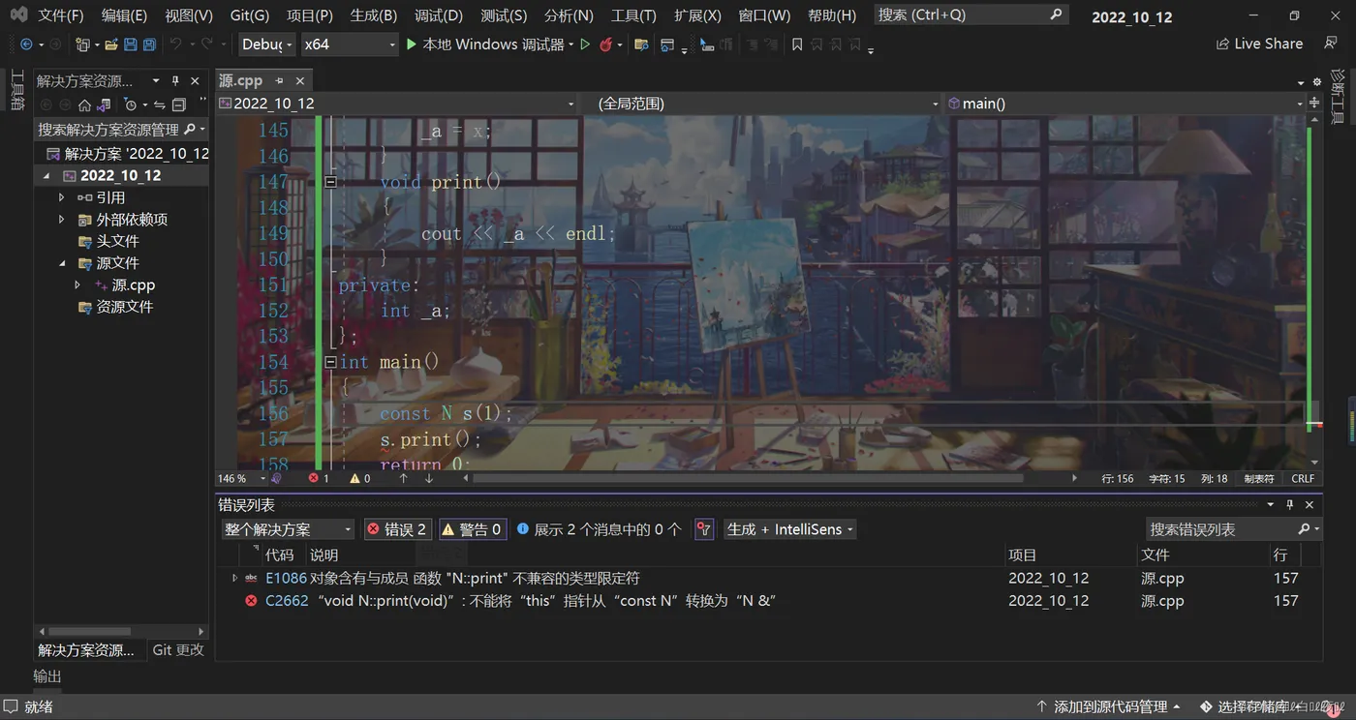1356x720 pixels.
Task: Click the open file folder icon
Action: click(x=111, y=45)
